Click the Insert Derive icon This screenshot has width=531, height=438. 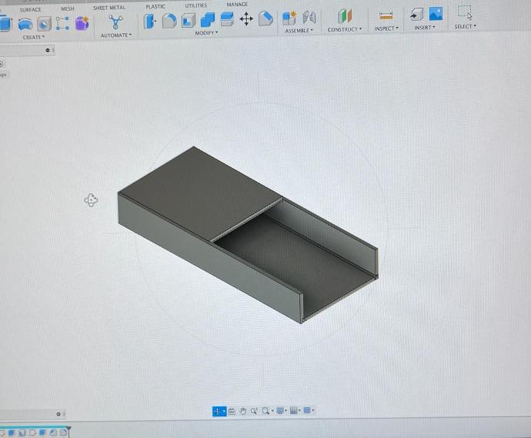point(417,15)
